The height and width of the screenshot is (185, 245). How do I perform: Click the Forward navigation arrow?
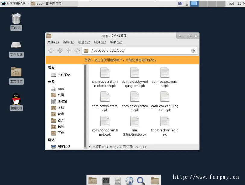point(60,51)
